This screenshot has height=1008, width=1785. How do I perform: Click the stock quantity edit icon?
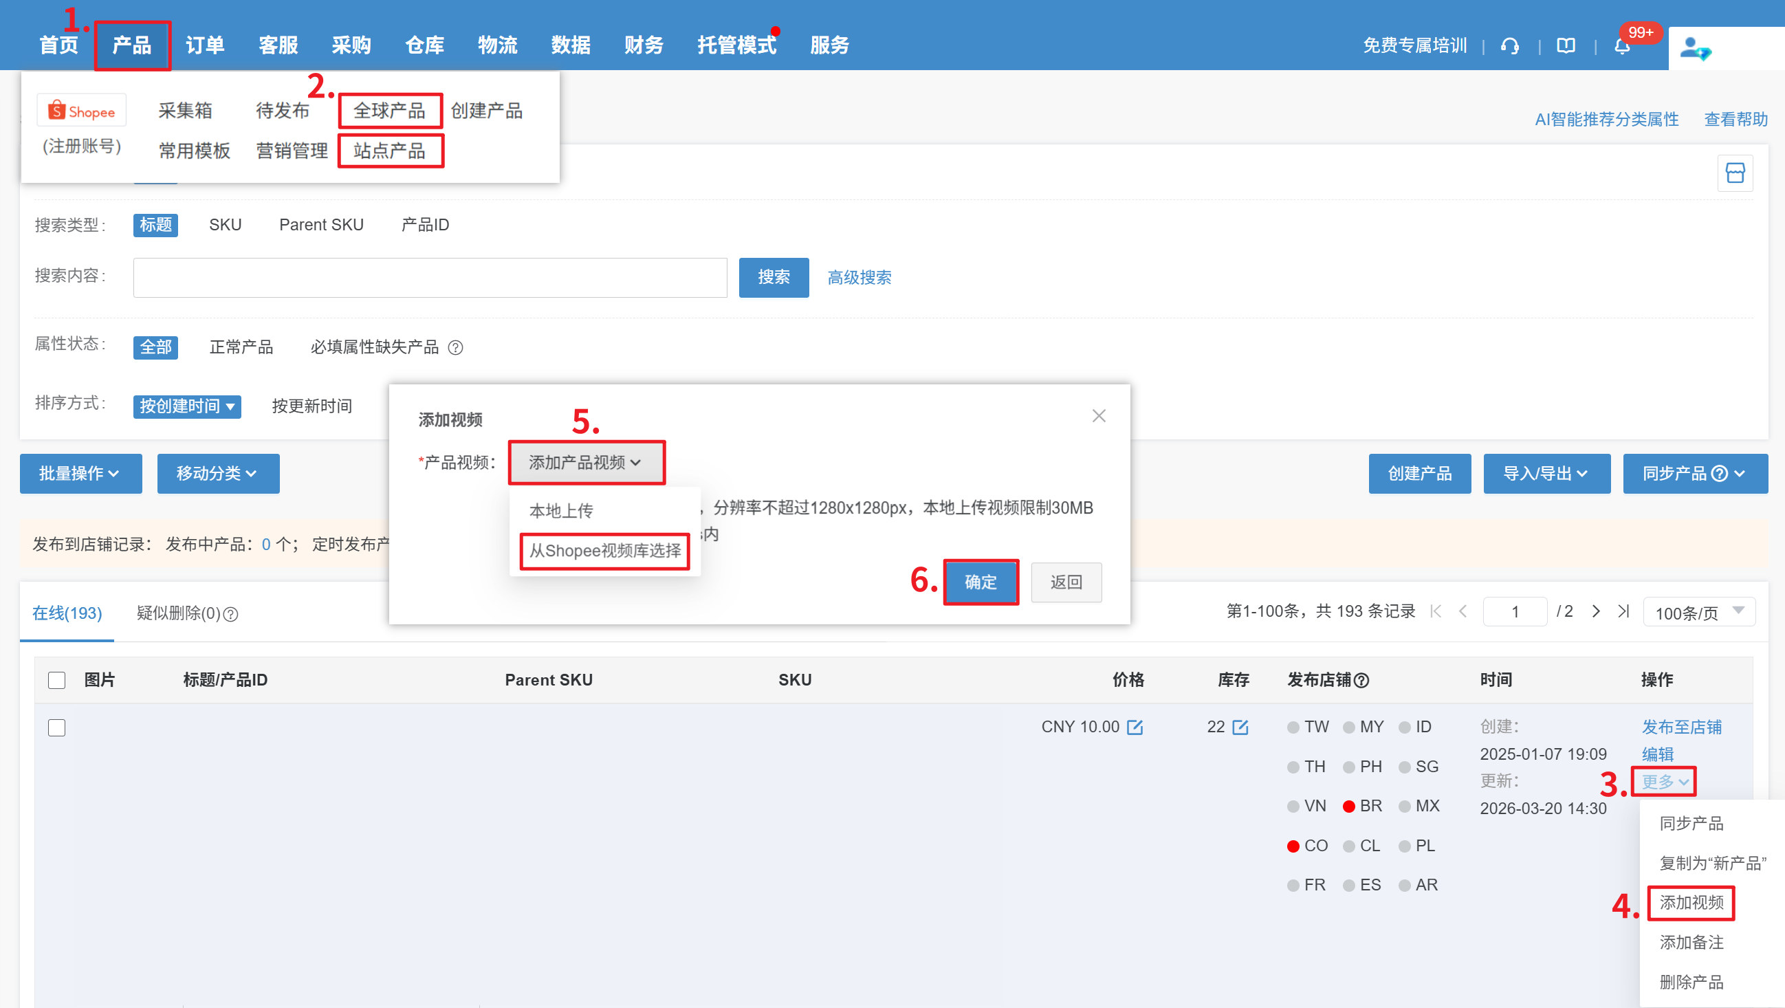(1240, 727)
